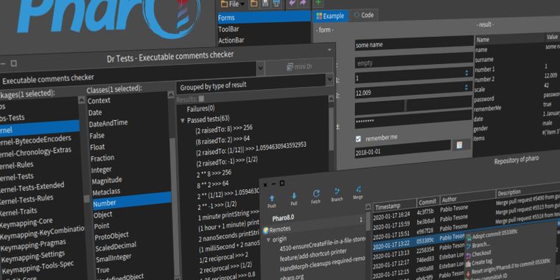Select the Failures(0) result row
560x280 pixels.
click(x=200, y=108)
